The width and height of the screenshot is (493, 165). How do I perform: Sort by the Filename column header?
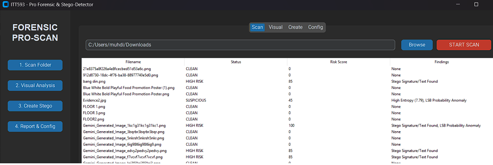[x=133, y=62]
